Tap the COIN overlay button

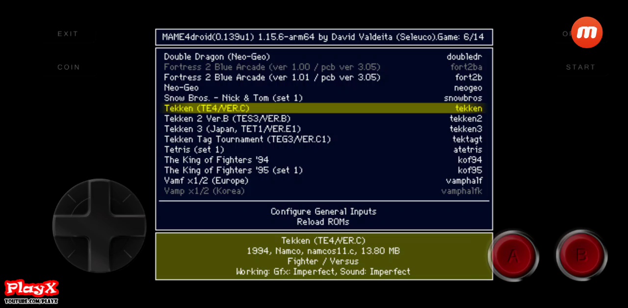coord(68,67)
